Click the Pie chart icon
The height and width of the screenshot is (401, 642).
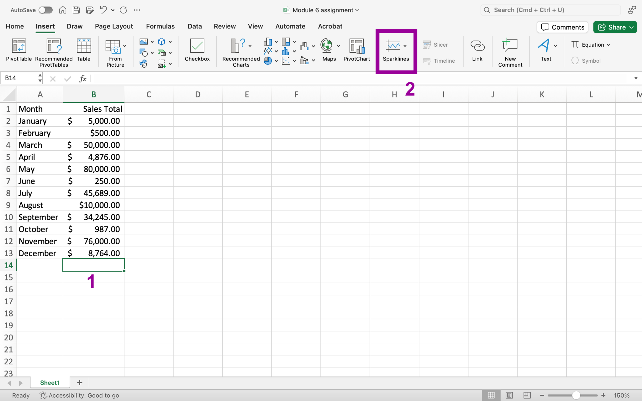click(268, 60)
